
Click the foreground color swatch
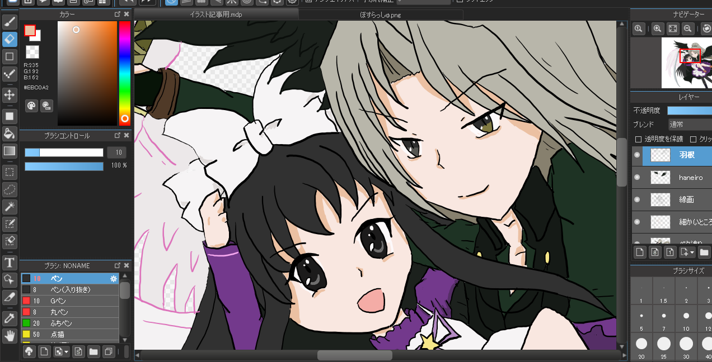[30, 30]
